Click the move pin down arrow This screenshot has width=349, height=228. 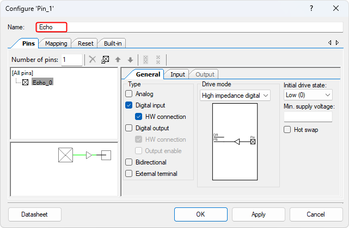pos(130,60)
